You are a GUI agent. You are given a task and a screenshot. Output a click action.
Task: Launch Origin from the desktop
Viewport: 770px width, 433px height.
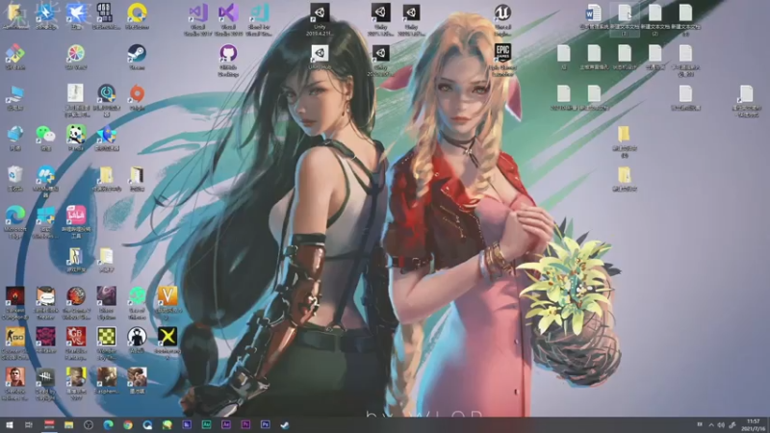[137, 97]
